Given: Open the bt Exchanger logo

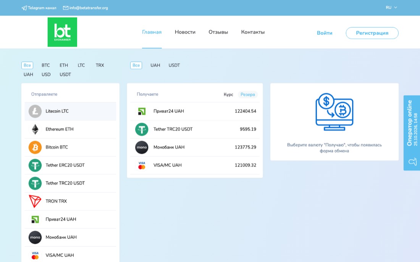Looking at the screenshot, I should pyautogui.click(x=62, y=32).
